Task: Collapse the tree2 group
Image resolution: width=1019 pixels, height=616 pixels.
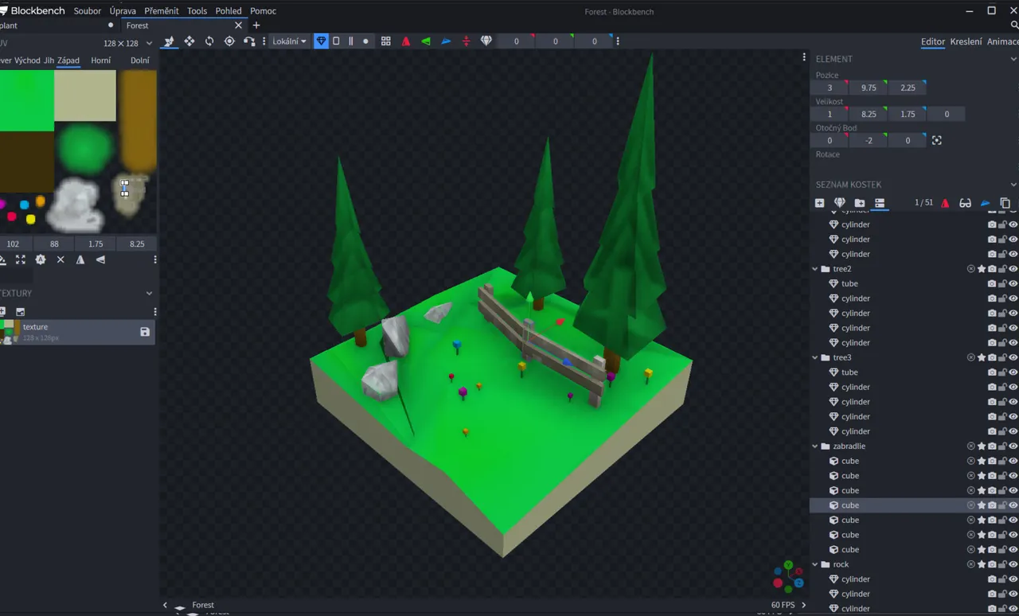Action: coord(815,269)
